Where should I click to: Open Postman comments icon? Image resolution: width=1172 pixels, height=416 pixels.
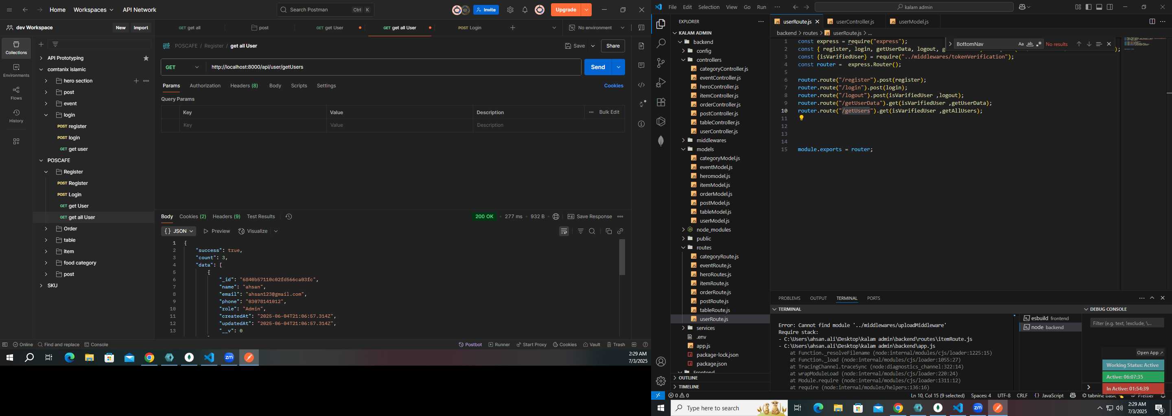pyautogui.click(x=641, y=65)
